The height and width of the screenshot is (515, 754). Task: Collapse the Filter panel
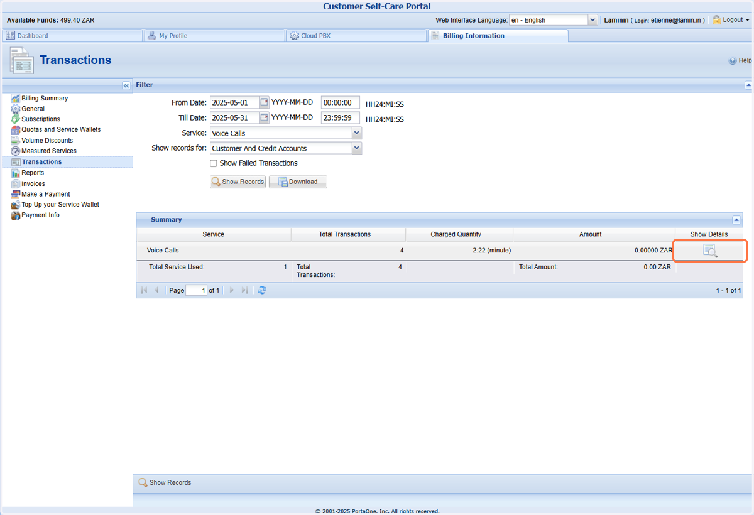pyautogui.click(x=748, y=85)
